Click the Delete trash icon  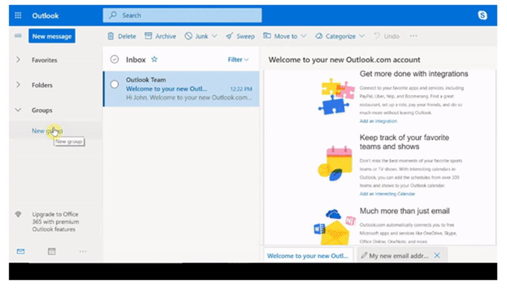111,36
